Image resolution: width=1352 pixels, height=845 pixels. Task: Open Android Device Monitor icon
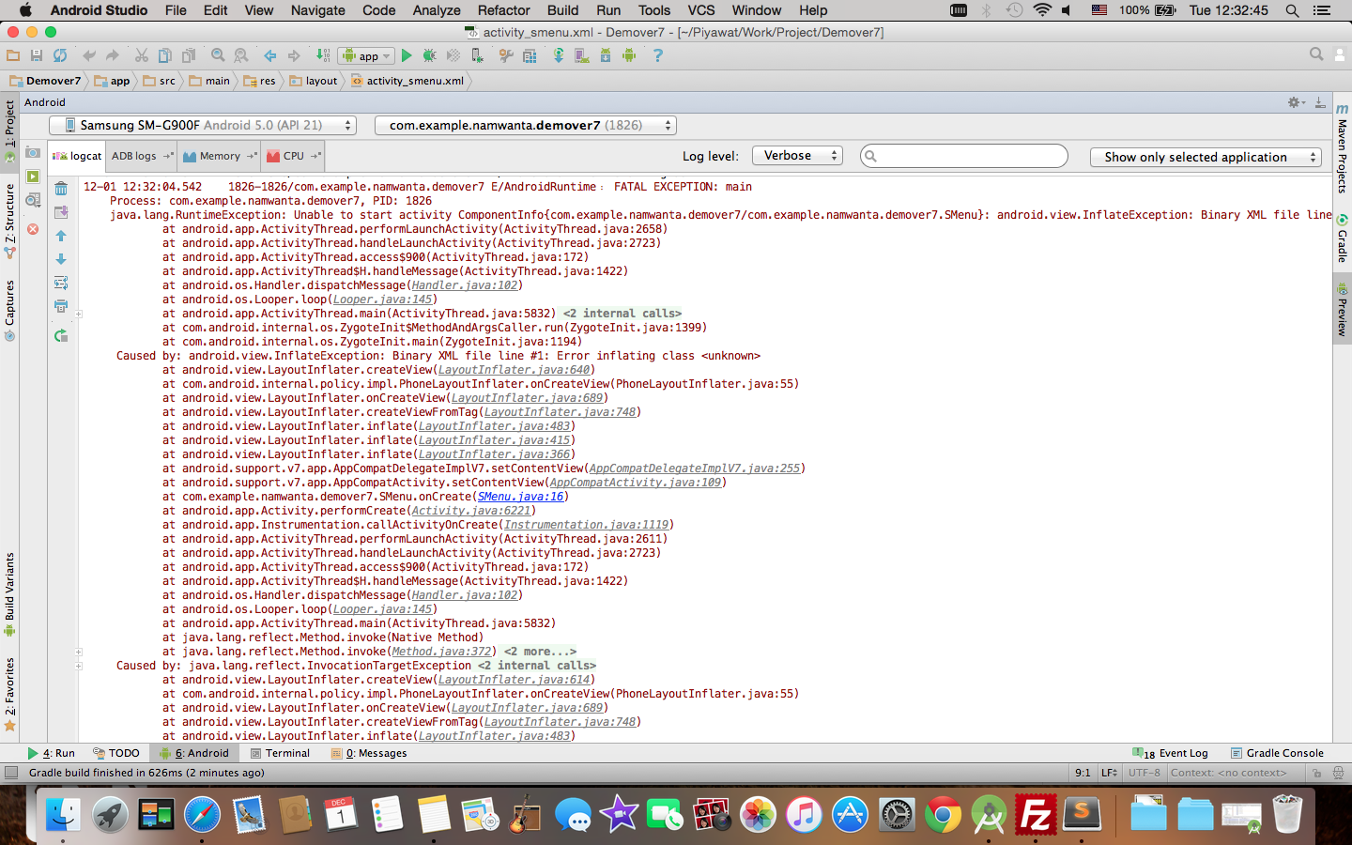(x=629, y=55)
